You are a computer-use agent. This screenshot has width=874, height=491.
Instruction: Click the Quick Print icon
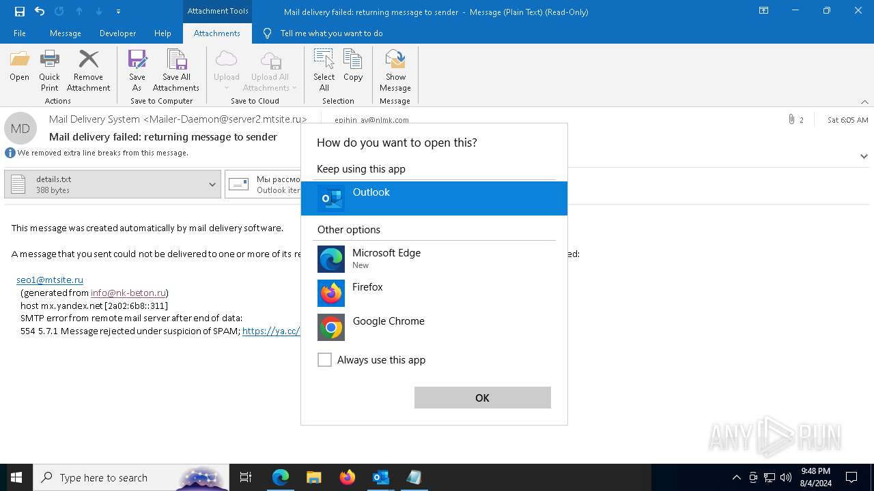click(x=49, y=71)
